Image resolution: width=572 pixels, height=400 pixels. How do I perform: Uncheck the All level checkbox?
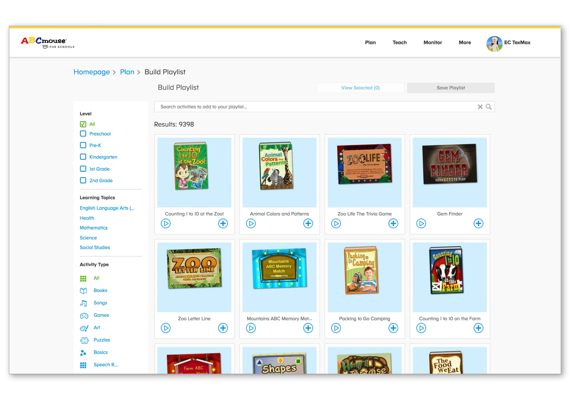pyautogui.click(x=83, y=124)
